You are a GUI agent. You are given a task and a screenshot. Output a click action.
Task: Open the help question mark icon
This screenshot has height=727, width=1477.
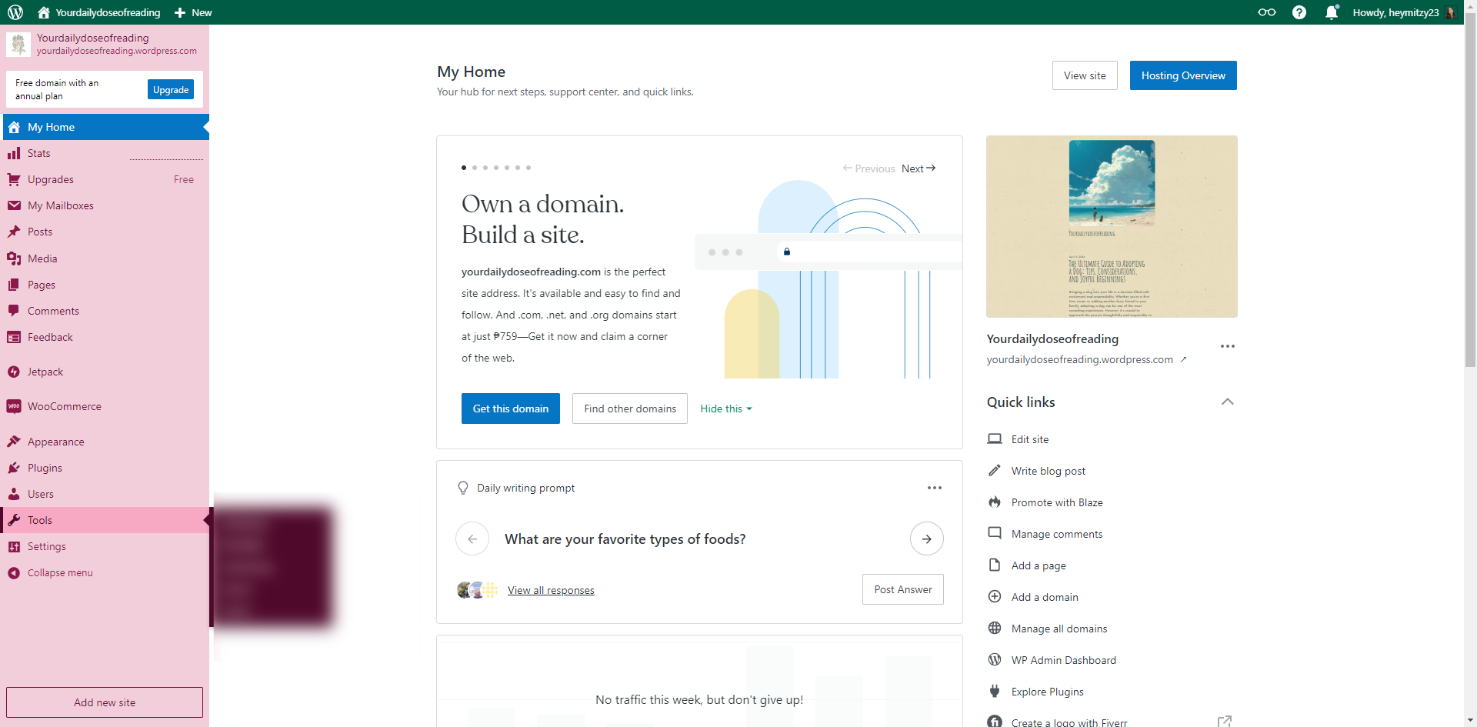[x=1299, y=12]
